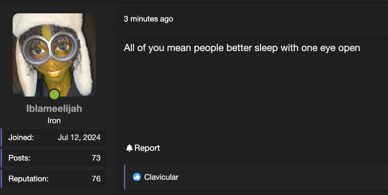Click the blue thumbs-up like icon
The width and height of the screenshot is (388, 195).
[137, 177]
